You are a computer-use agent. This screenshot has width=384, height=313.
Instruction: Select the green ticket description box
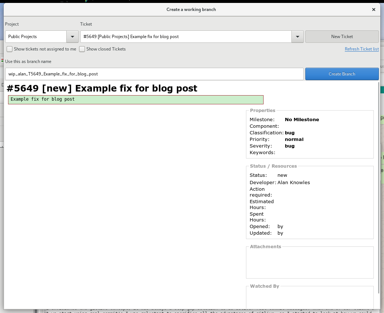click(135, 100)
